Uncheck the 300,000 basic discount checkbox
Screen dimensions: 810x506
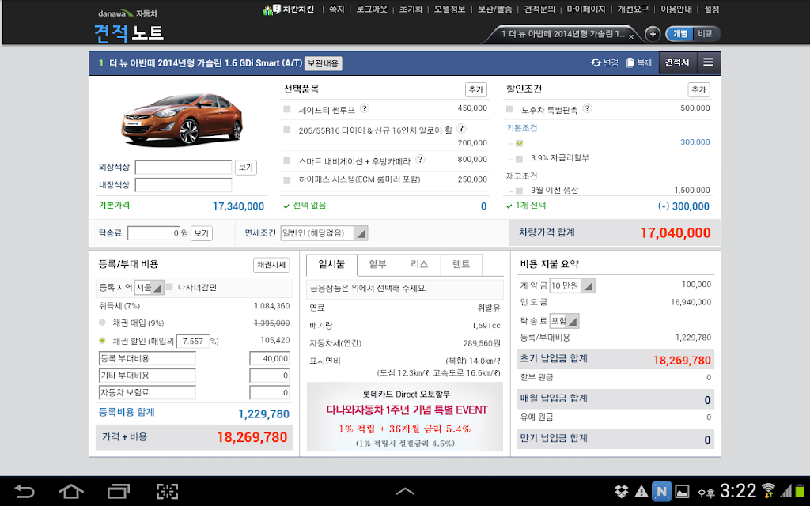pyautogui.click(x=520, y=143)
